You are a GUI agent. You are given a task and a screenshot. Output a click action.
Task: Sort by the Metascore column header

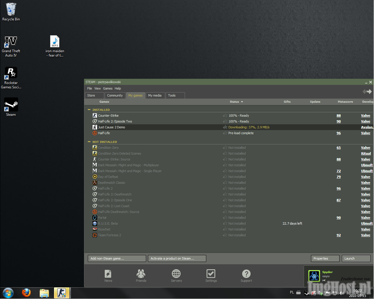(x=345, y=102)
